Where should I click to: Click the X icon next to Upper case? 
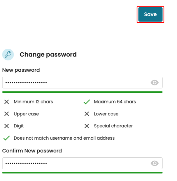[6, 114]
